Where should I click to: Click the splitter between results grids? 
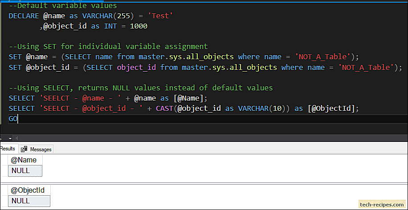click(x=204, y=182)
